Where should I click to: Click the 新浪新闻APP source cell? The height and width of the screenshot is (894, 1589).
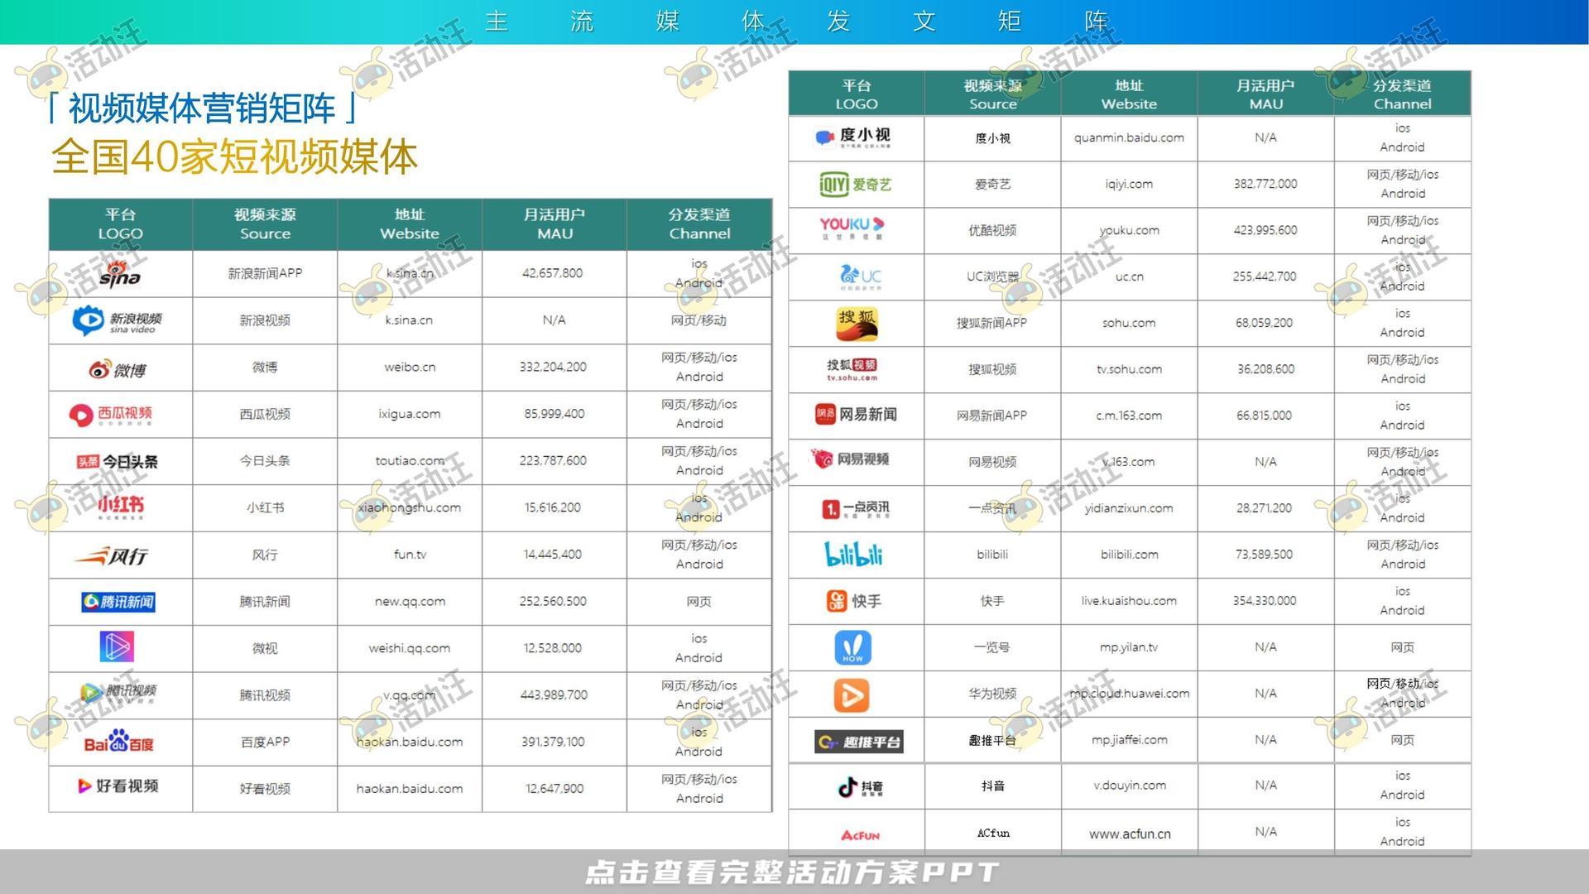265,273
